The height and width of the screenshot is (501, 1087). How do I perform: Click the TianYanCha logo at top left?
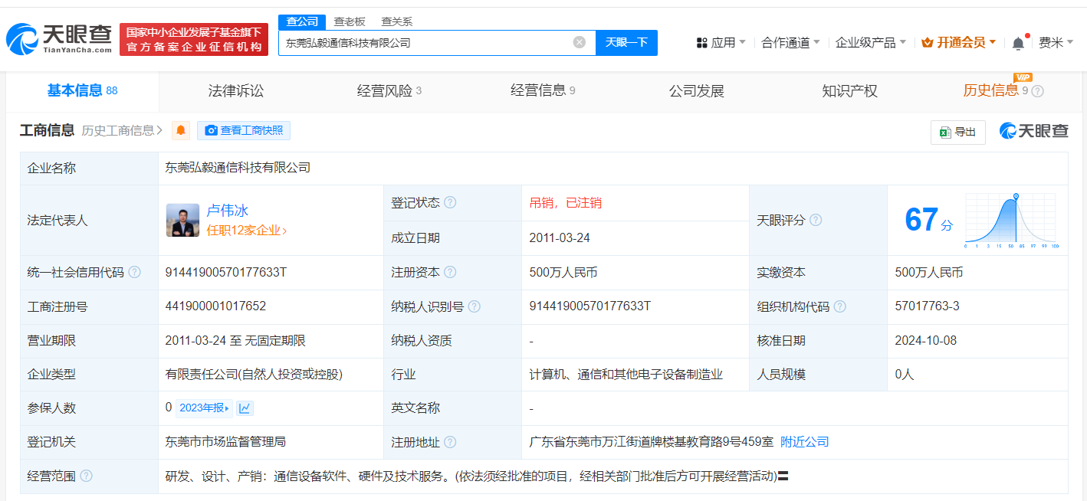[59, 39]
